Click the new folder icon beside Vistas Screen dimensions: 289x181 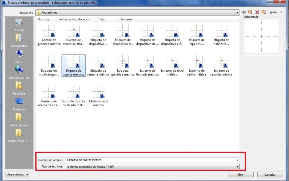pos(264,12)
